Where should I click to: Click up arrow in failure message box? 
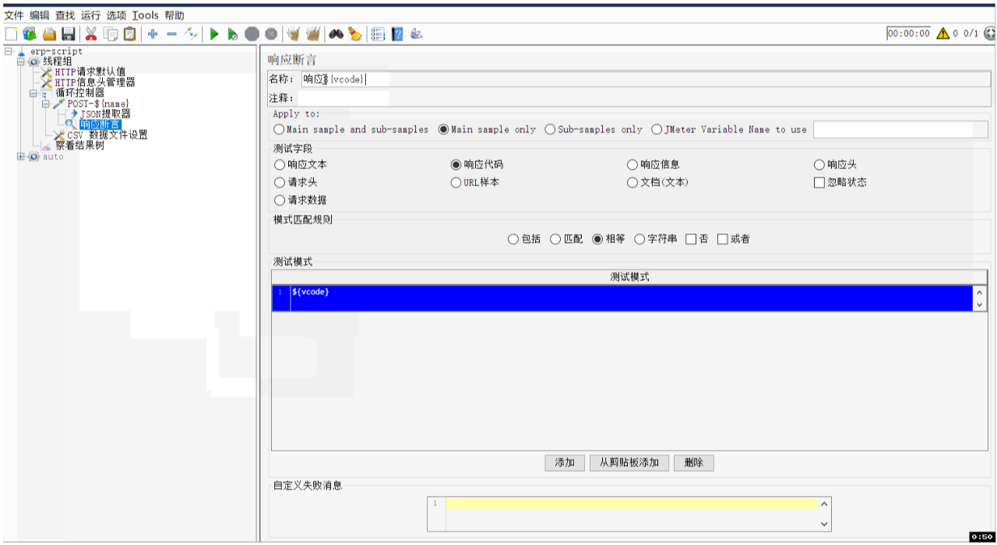pos(824,504)
